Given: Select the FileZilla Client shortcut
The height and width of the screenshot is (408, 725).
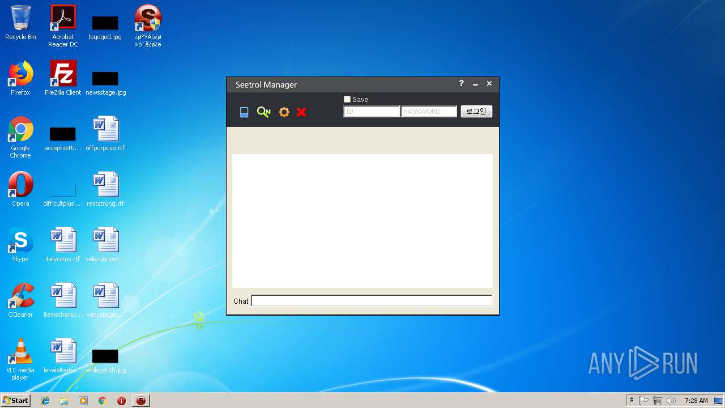Looking at the screenshot, I should [x=63, y=78].
